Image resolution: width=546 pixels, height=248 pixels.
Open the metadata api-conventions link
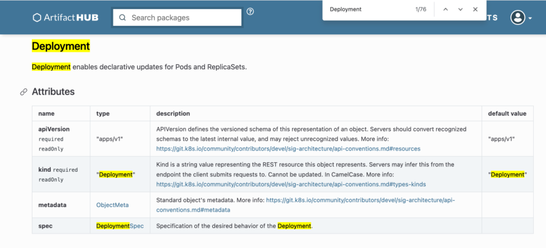coord(306,205)
